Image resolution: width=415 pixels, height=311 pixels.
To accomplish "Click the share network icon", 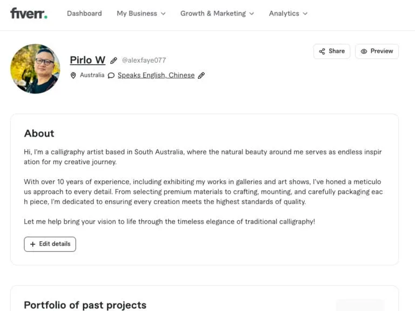I will (323, 51).
